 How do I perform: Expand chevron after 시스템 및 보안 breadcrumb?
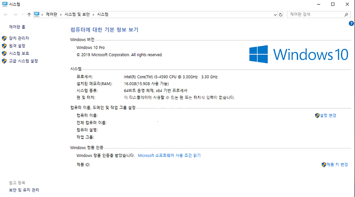(x=93, y=15)
